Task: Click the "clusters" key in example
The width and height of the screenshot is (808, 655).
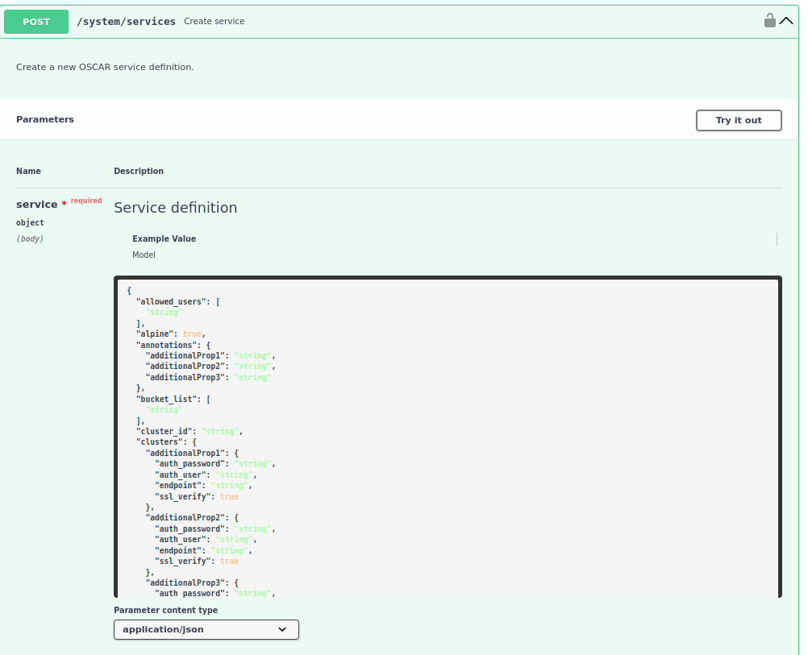Action: (161, 442)
